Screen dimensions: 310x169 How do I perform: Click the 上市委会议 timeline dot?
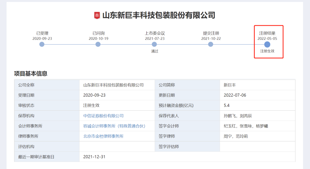(x=154, y=44)
